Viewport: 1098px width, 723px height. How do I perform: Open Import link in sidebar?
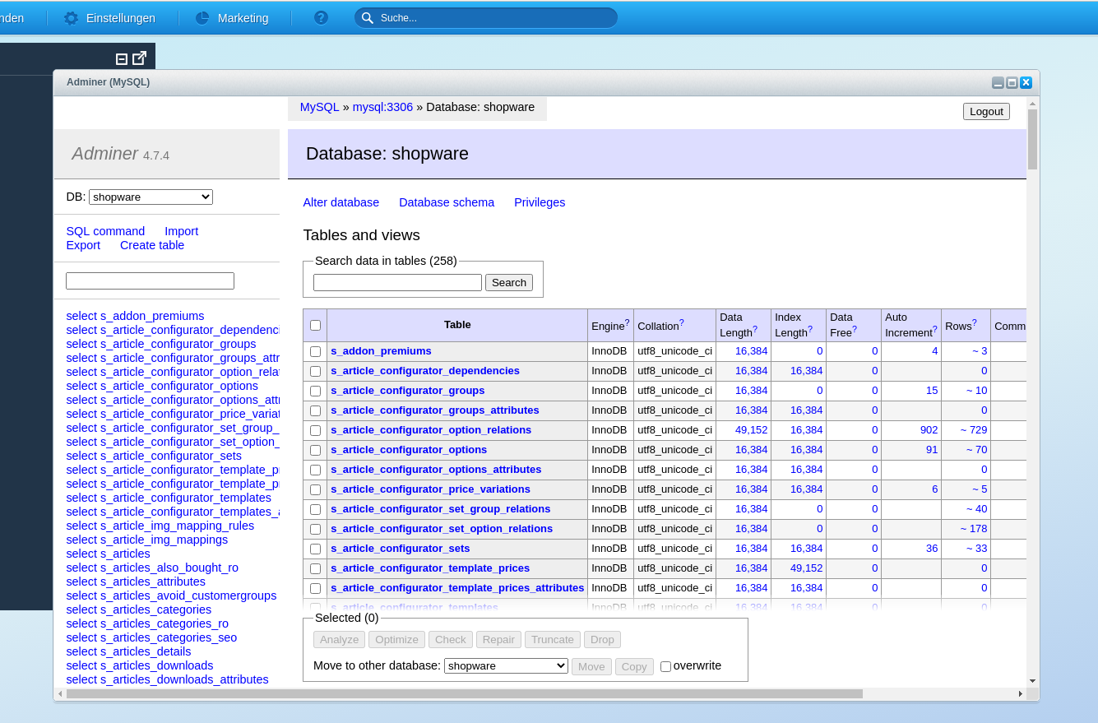pos(181,231)
